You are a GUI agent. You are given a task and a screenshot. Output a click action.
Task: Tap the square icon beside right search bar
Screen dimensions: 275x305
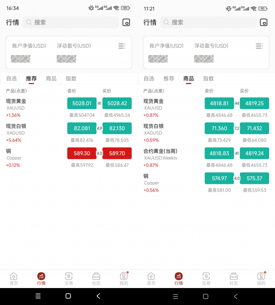[264, 22]
